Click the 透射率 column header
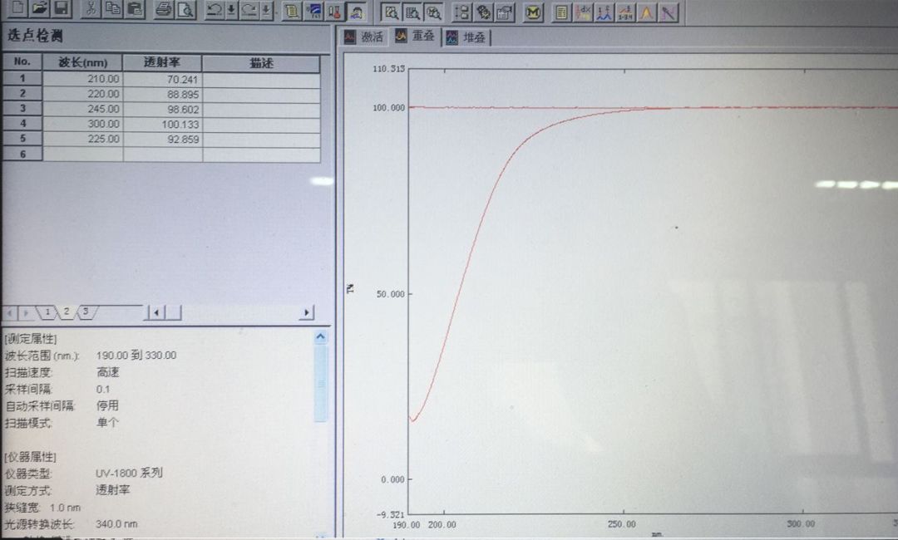898x540 pixels. (162, 63)
